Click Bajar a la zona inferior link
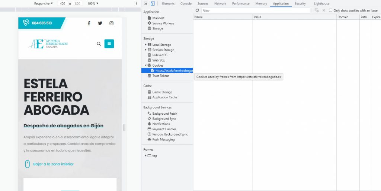This screenshot has height=191, width=381. pyautogui.click(x=53, y=164)
